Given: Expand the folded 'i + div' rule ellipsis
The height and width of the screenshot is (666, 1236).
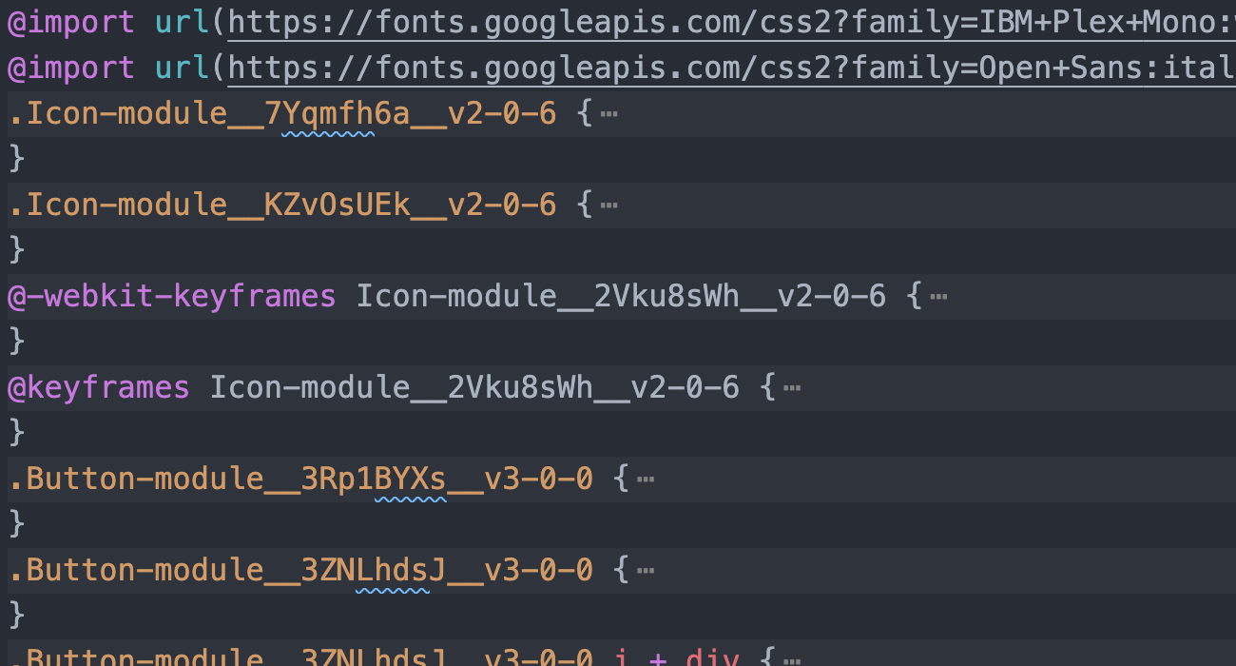Looking at the screenshot, I should pyautogui.click(x=792, y=657).
